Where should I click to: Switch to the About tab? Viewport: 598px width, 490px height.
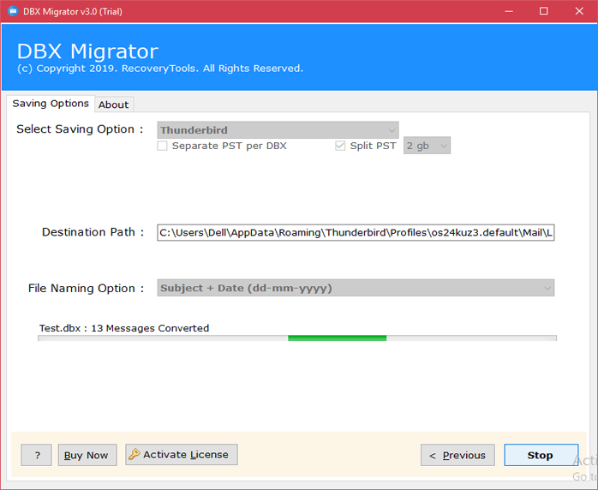click(x=114, y=105)
